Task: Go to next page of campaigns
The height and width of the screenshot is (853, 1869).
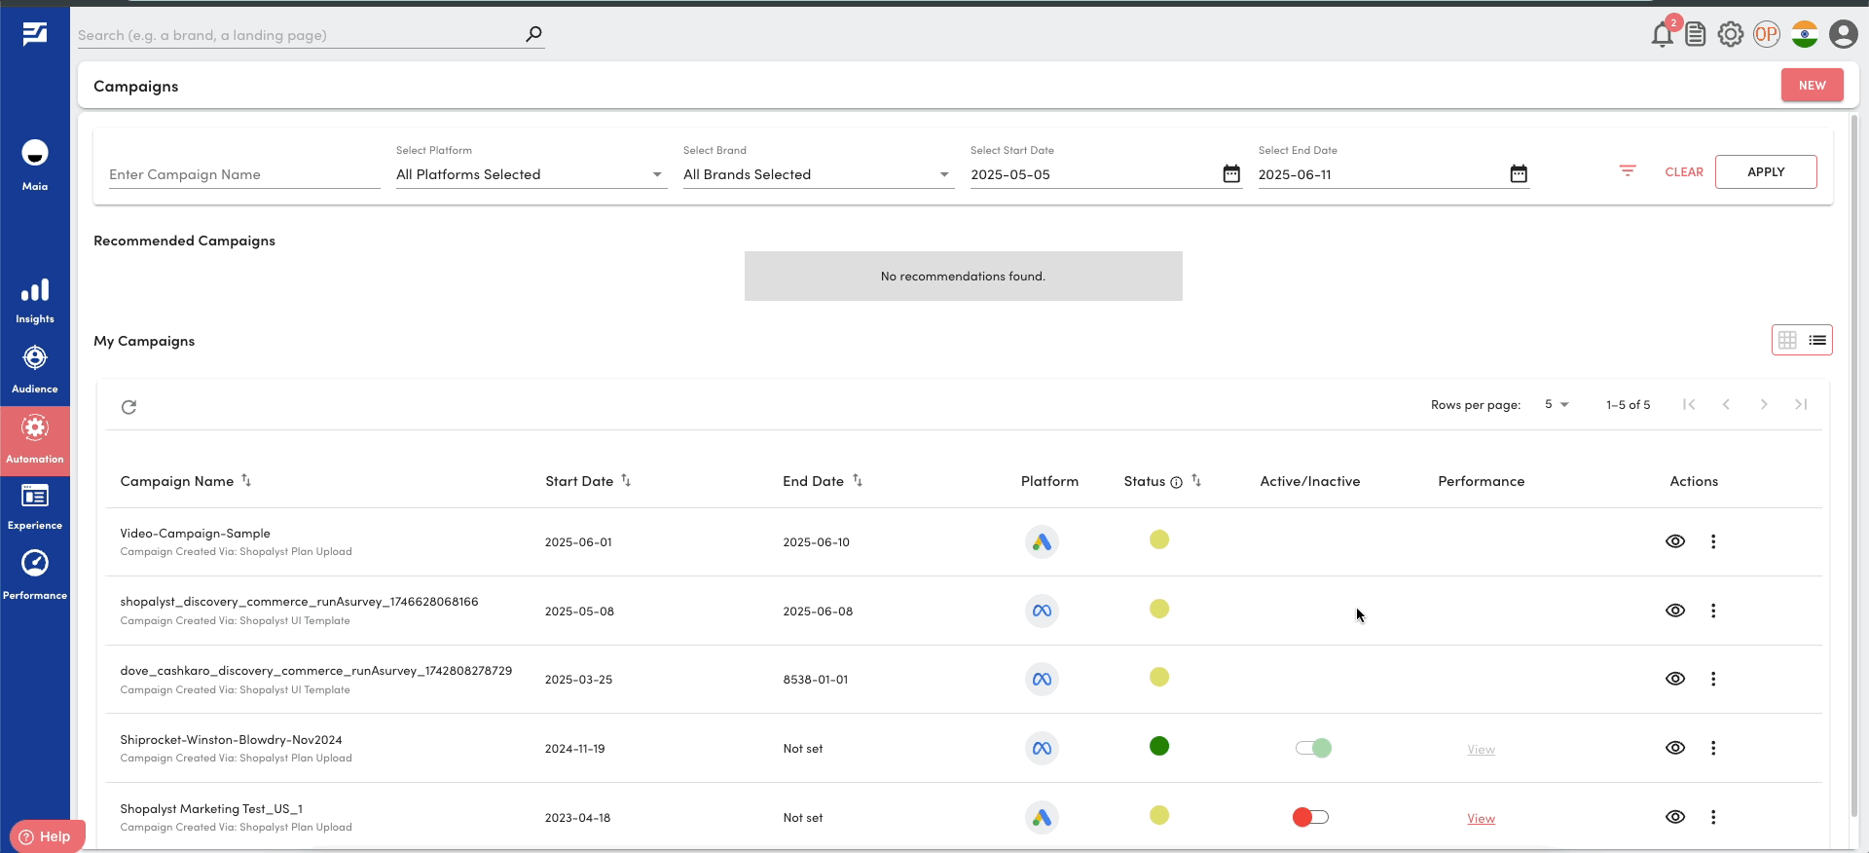Action: point(1764,404)
